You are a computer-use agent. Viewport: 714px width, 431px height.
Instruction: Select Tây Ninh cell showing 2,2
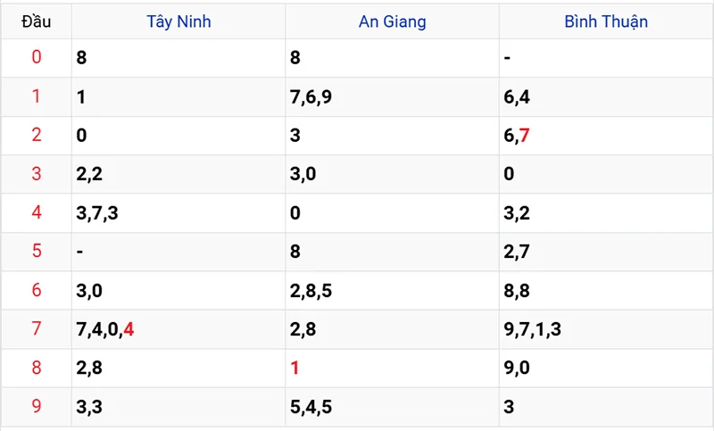89,174
